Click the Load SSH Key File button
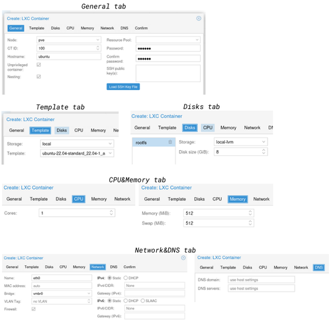This screenshot has width=331, height=324. click(x=123, y=87)
